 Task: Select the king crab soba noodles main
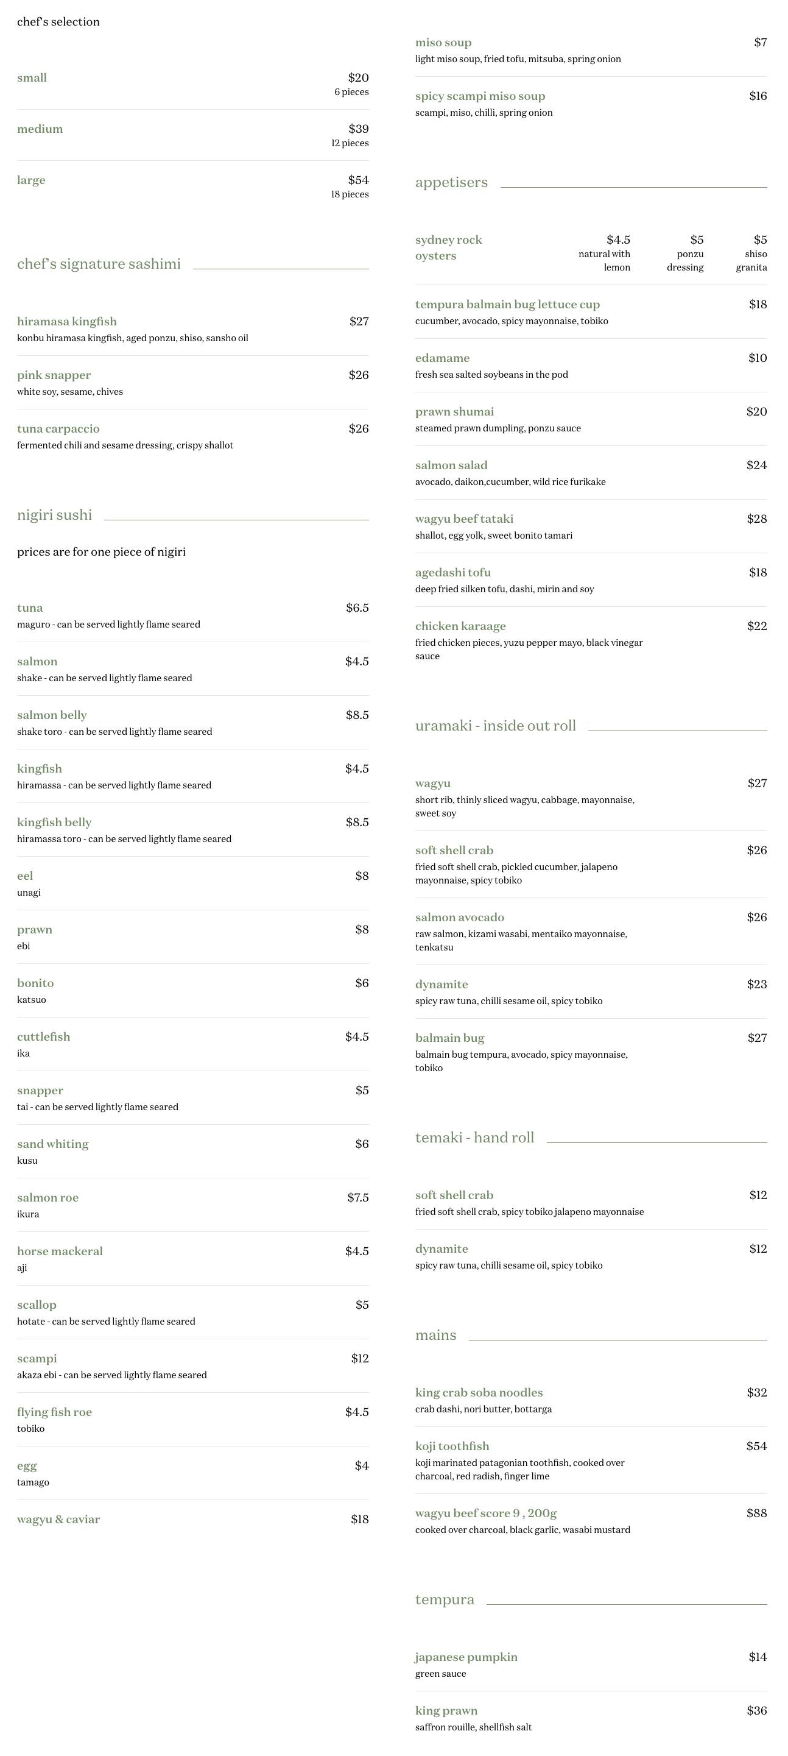coord(479,1393)
